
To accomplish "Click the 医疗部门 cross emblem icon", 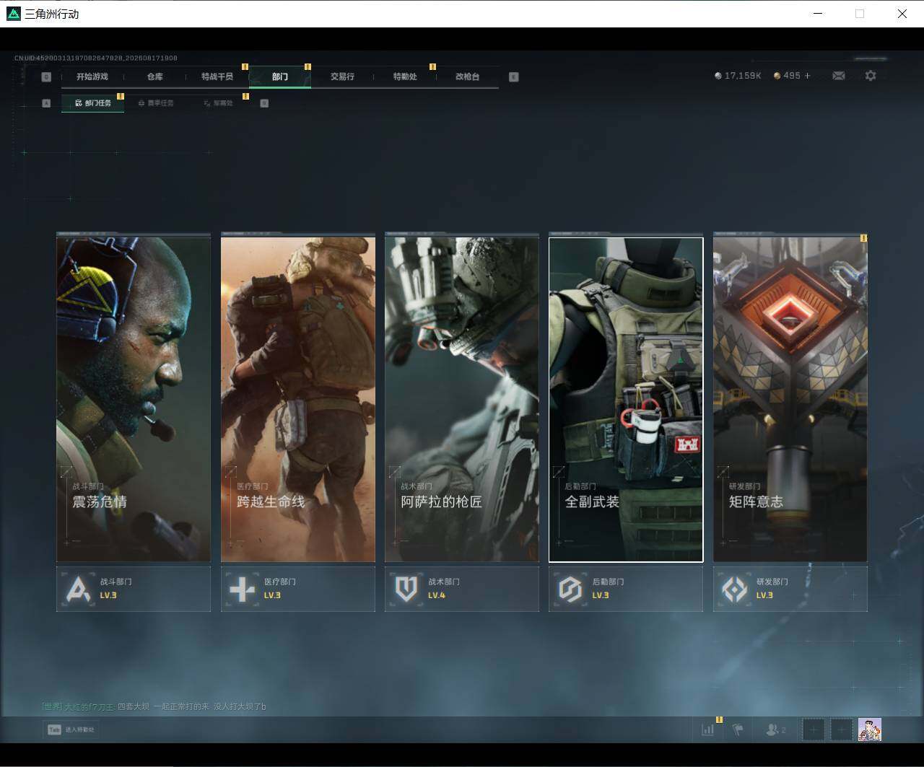I will (243, 590).
